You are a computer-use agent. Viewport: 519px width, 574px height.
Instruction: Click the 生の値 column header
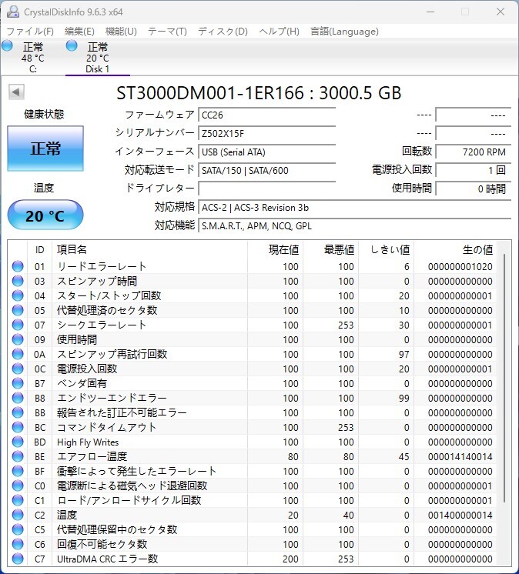pyautogui.click(x=477, y=249)
